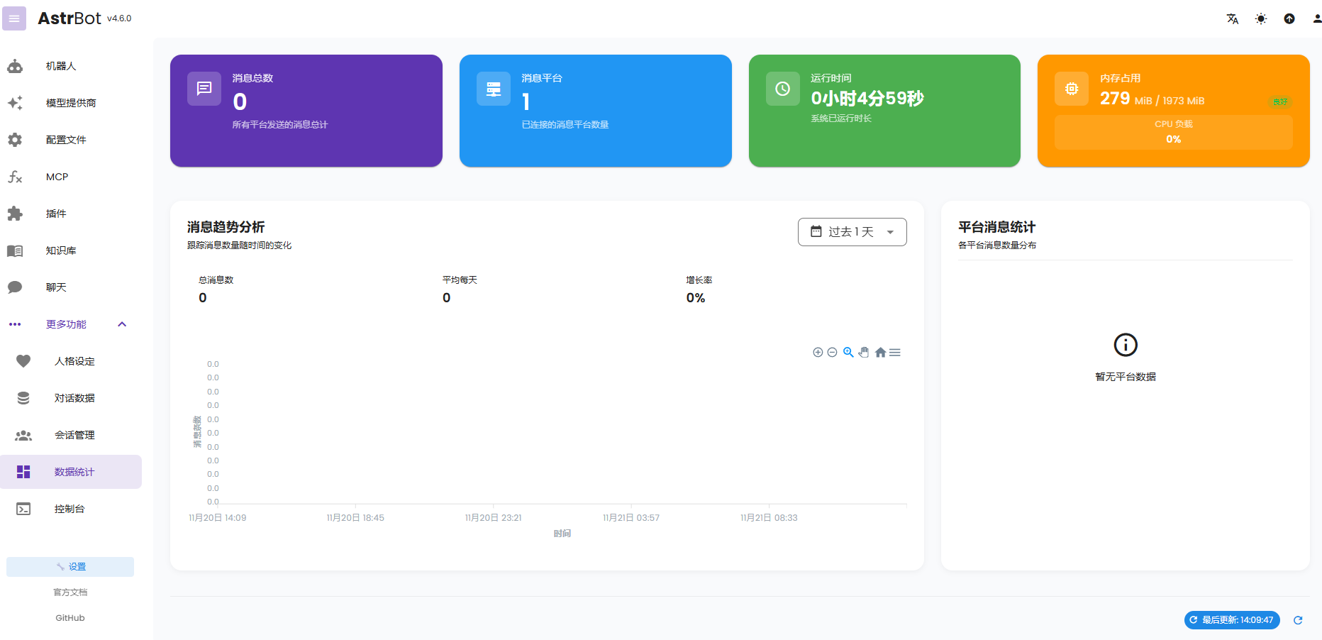This screenshot has width=1322, height=640.
Task: Toggle light/dark theme sun icon
Action: (1261, 19)
